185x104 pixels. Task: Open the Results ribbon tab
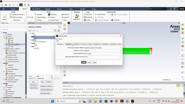(59, 9)
